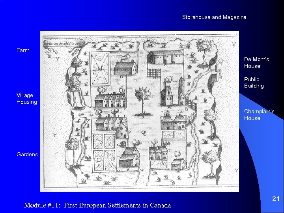Click the Village Housing label
284x213 pixels.
point(27,99)
